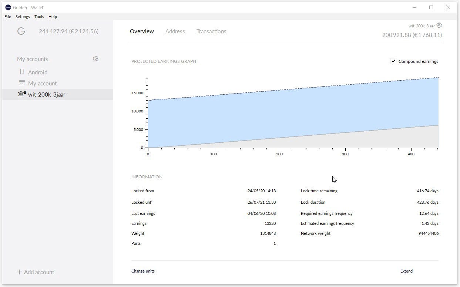Screen dimensions: 460x287
Task: Open the Tools menu
Action: pos(39,17)
